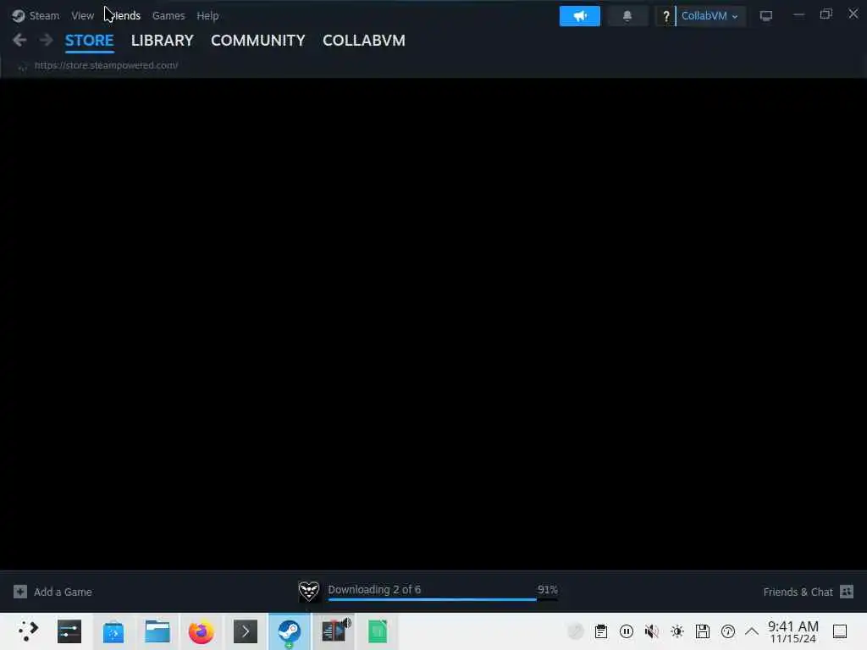Open the Friends menu

click(x=123, y=15)
